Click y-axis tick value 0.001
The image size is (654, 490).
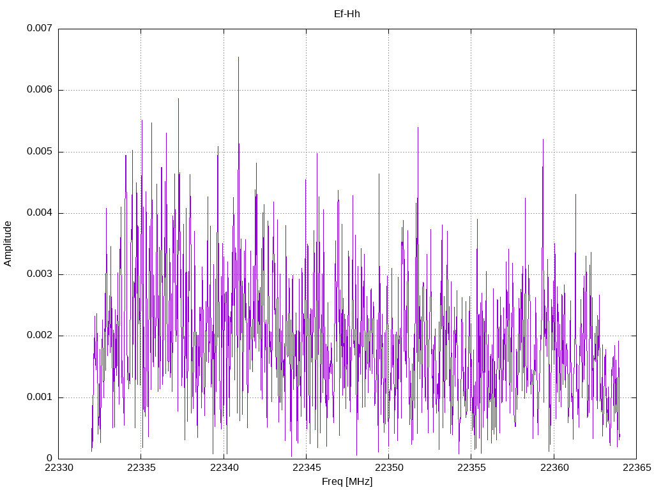[x=40, y=397]
